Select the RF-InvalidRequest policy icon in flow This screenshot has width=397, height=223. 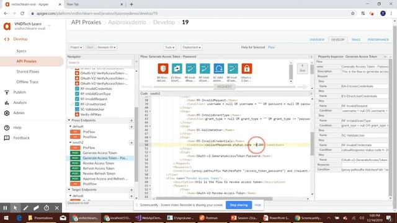pos(190,69)
